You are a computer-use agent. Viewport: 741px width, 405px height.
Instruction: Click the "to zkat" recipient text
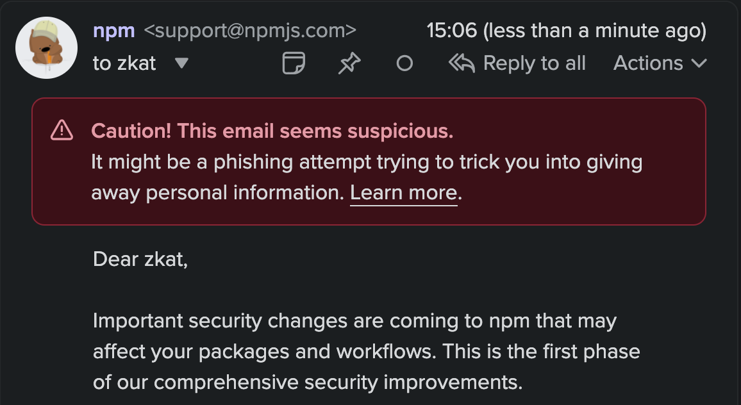(x=124, y=63)
